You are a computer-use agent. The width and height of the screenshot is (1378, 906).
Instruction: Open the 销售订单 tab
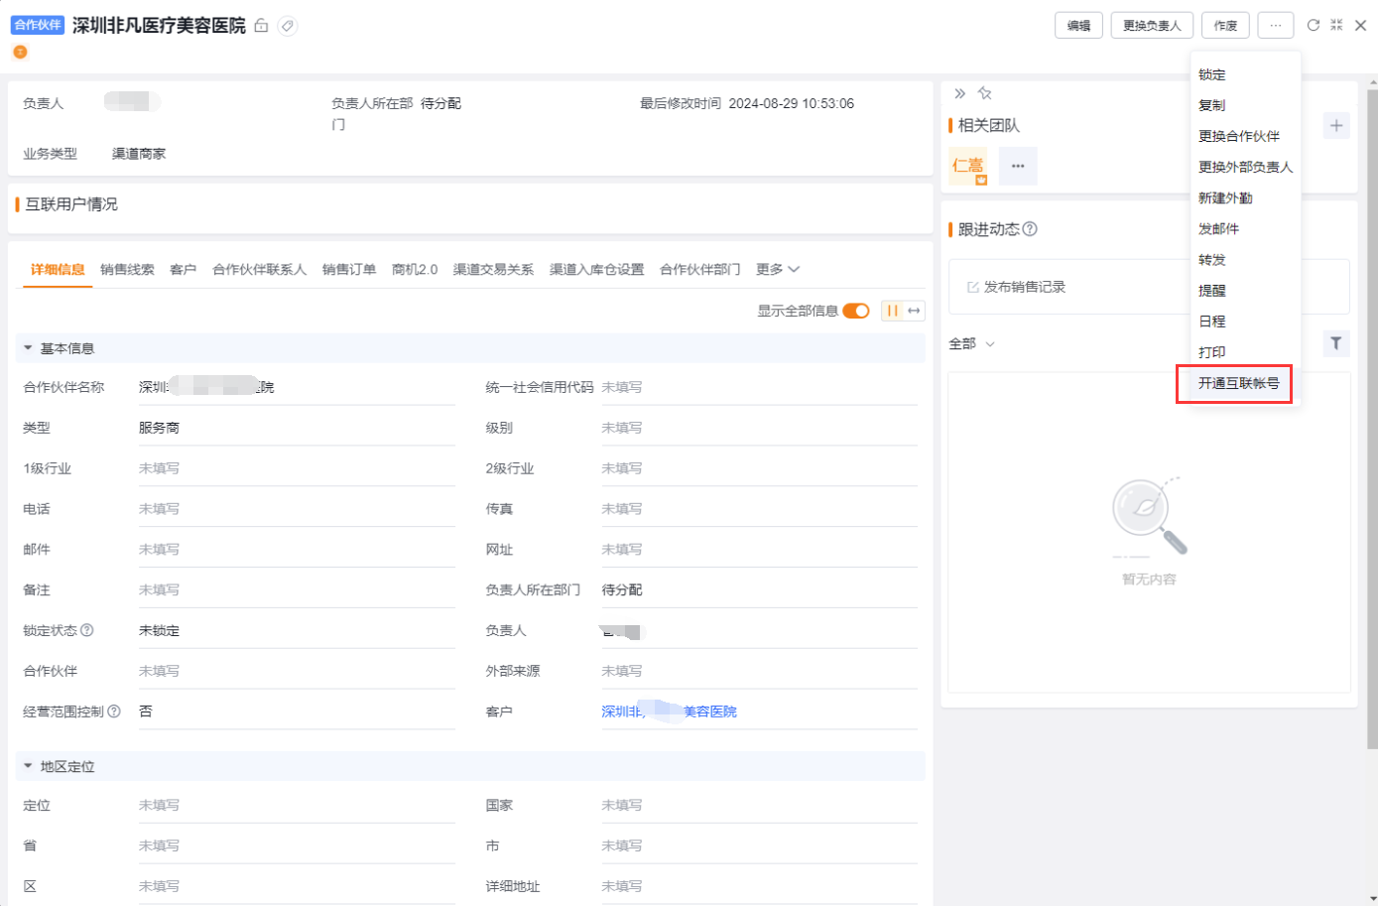click(x=349, y=270)
